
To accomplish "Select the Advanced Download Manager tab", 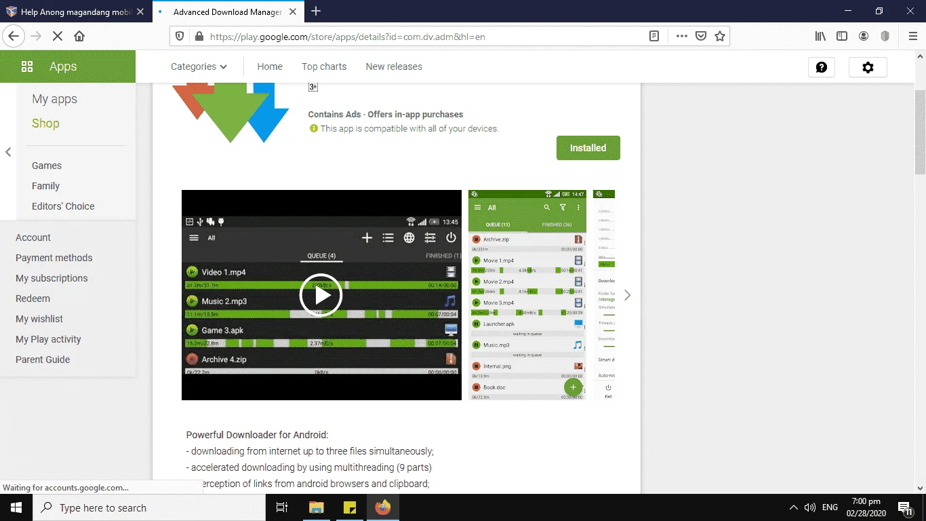I will pyautogui.click(x=227, y=12).
